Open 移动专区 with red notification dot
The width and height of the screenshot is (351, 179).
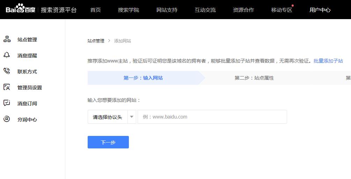281,10
